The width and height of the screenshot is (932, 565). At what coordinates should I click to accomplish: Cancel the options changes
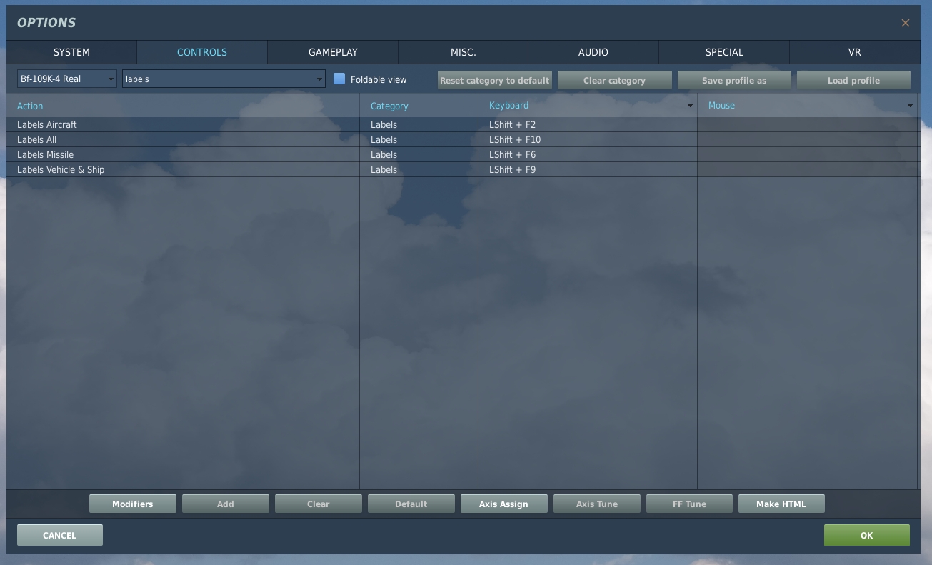[x=60, y=535]
